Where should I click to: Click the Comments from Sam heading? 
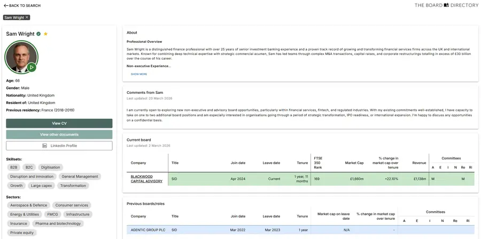tap(145, 92)
